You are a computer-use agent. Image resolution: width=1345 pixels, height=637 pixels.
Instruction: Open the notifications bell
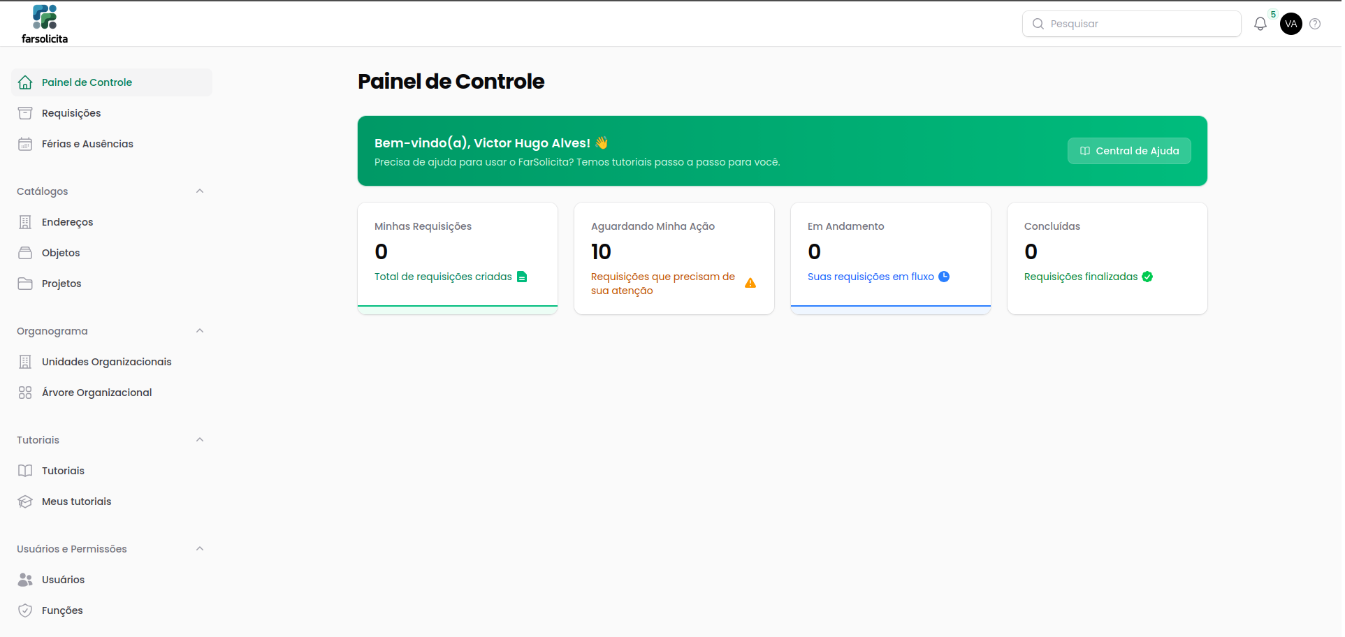click(1260, 24)
